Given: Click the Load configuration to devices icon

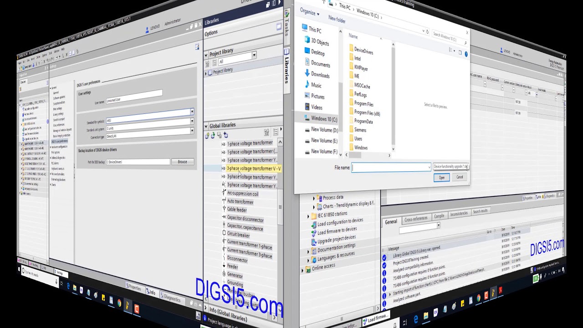Looking at the screenshot, I should (313, 224).
